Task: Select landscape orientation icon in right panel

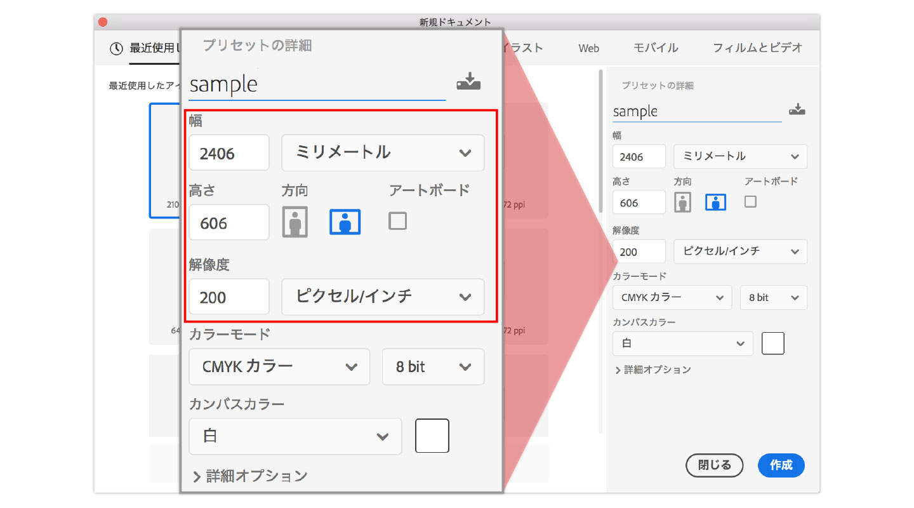Action: (x=716, y=203)
